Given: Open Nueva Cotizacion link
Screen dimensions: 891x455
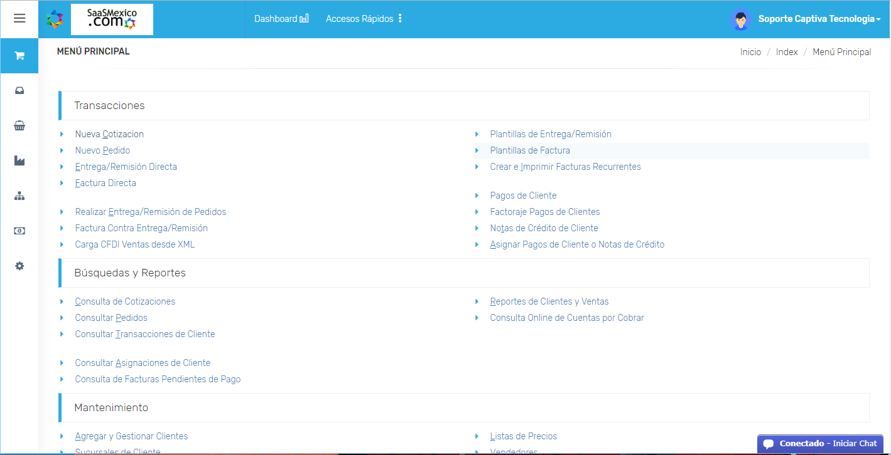Looking at the screenshot, I should pos(109,134).
